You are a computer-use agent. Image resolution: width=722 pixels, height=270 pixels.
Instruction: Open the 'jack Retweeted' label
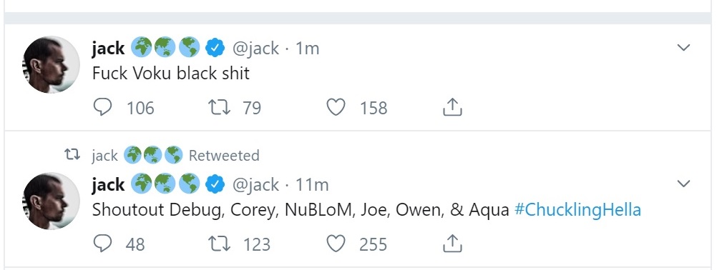coord(175,156)
